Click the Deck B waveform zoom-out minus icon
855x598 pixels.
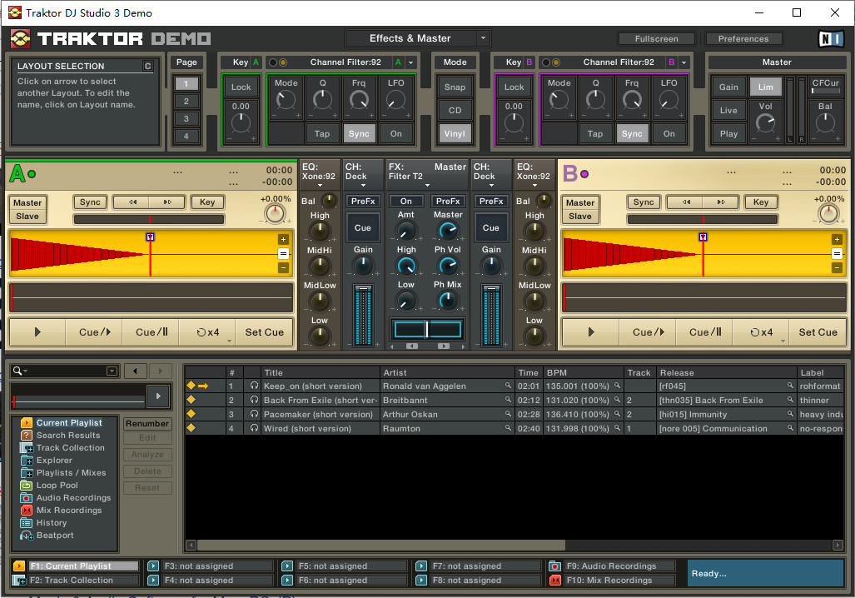click(837, 267)
